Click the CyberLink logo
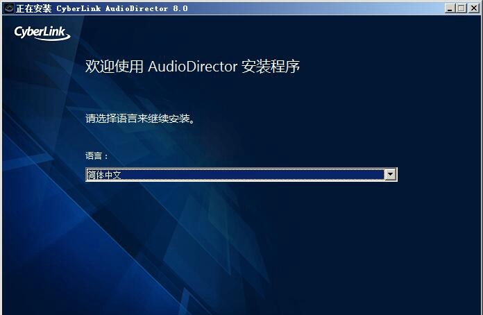Screen dimensions: 483x315 pos(42,33)
